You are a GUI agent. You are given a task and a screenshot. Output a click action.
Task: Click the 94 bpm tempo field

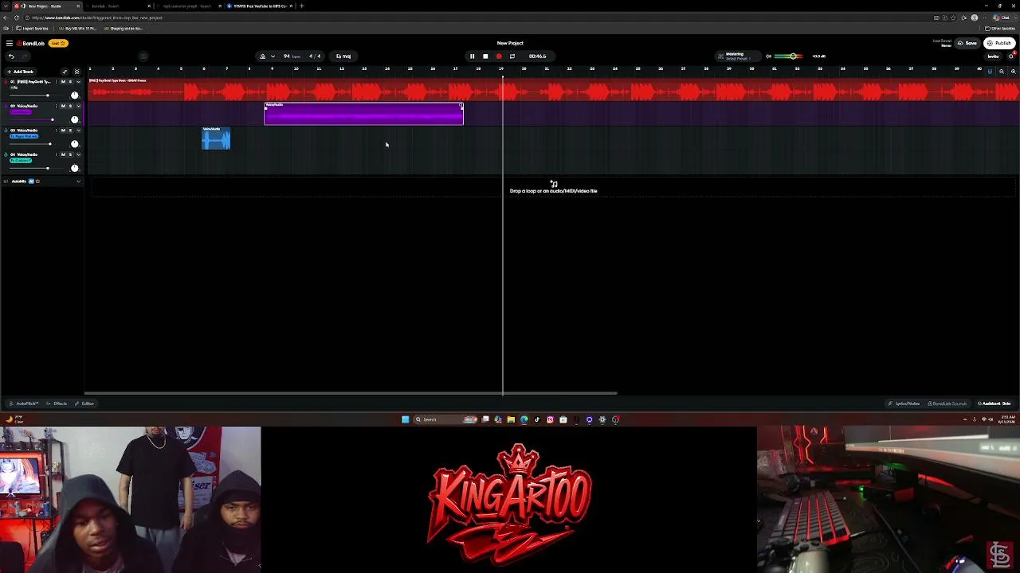click(x=292, y=57)
